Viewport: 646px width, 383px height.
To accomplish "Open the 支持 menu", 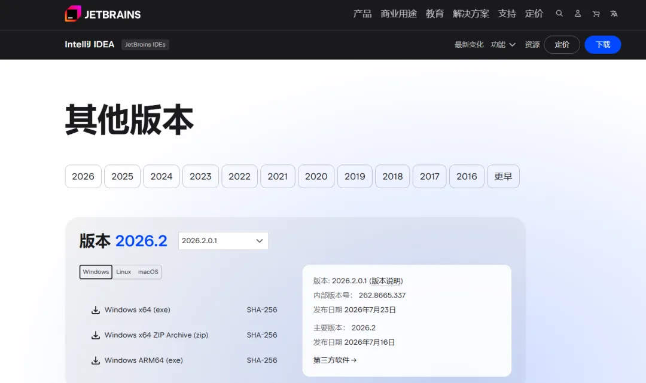I will pyautogui.click(x=507, y=14).
